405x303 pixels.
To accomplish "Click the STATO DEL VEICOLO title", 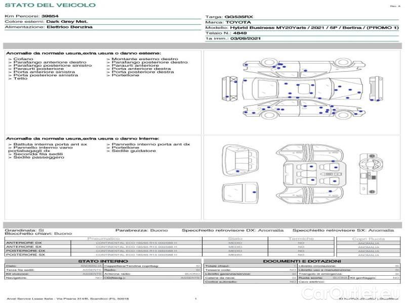I will coord(50,5).
